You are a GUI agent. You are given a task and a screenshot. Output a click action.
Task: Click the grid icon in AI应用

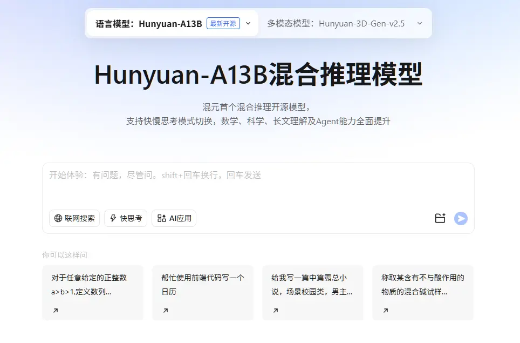(161, 218)
